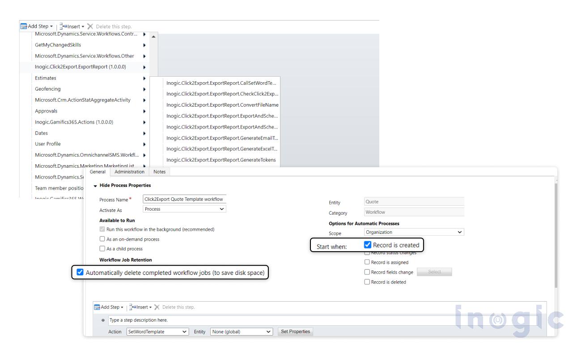
Task: Click the Set Properties button
Action: 295,331
